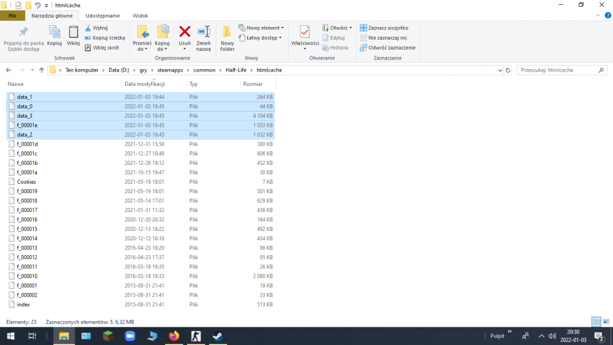Open Zoom from the taskbar
The image size is (613, 345).
[x=130, y=336]
